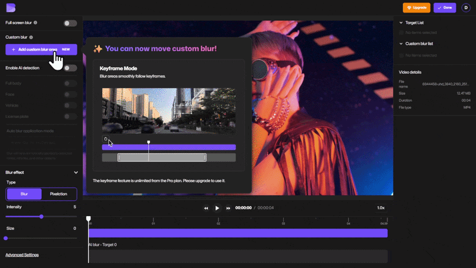
Task: Toggle License plate detection switch
Action: pos(70,117)
